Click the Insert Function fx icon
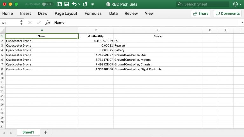 (48, 23)
